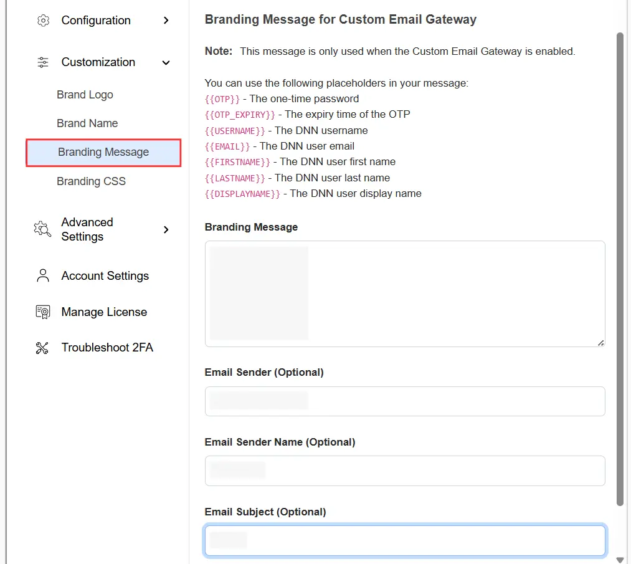This screenshot has height=564, width=631.
Task: Click the textarea resize grip
Action: pos(600,342)
